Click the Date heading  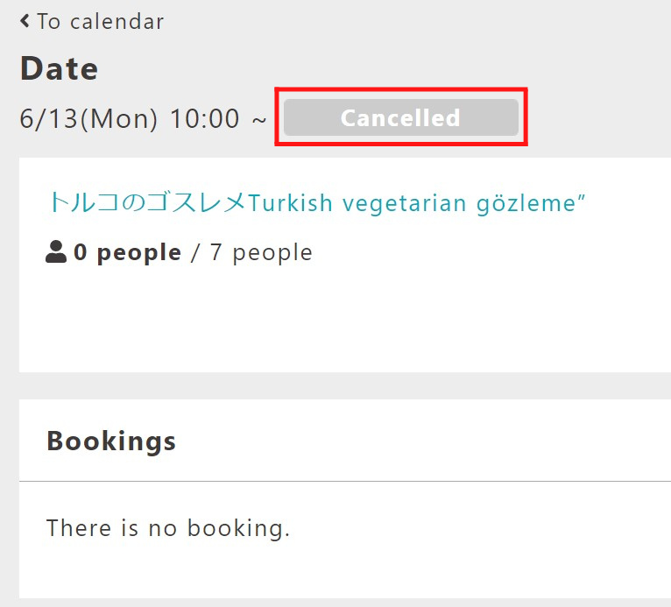coord(59,68)
